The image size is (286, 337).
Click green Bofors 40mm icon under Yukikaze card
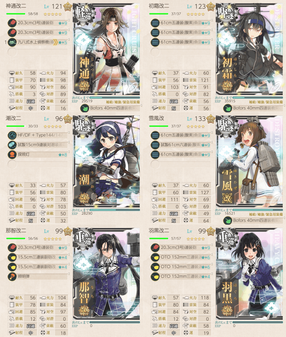coord(228,221)
